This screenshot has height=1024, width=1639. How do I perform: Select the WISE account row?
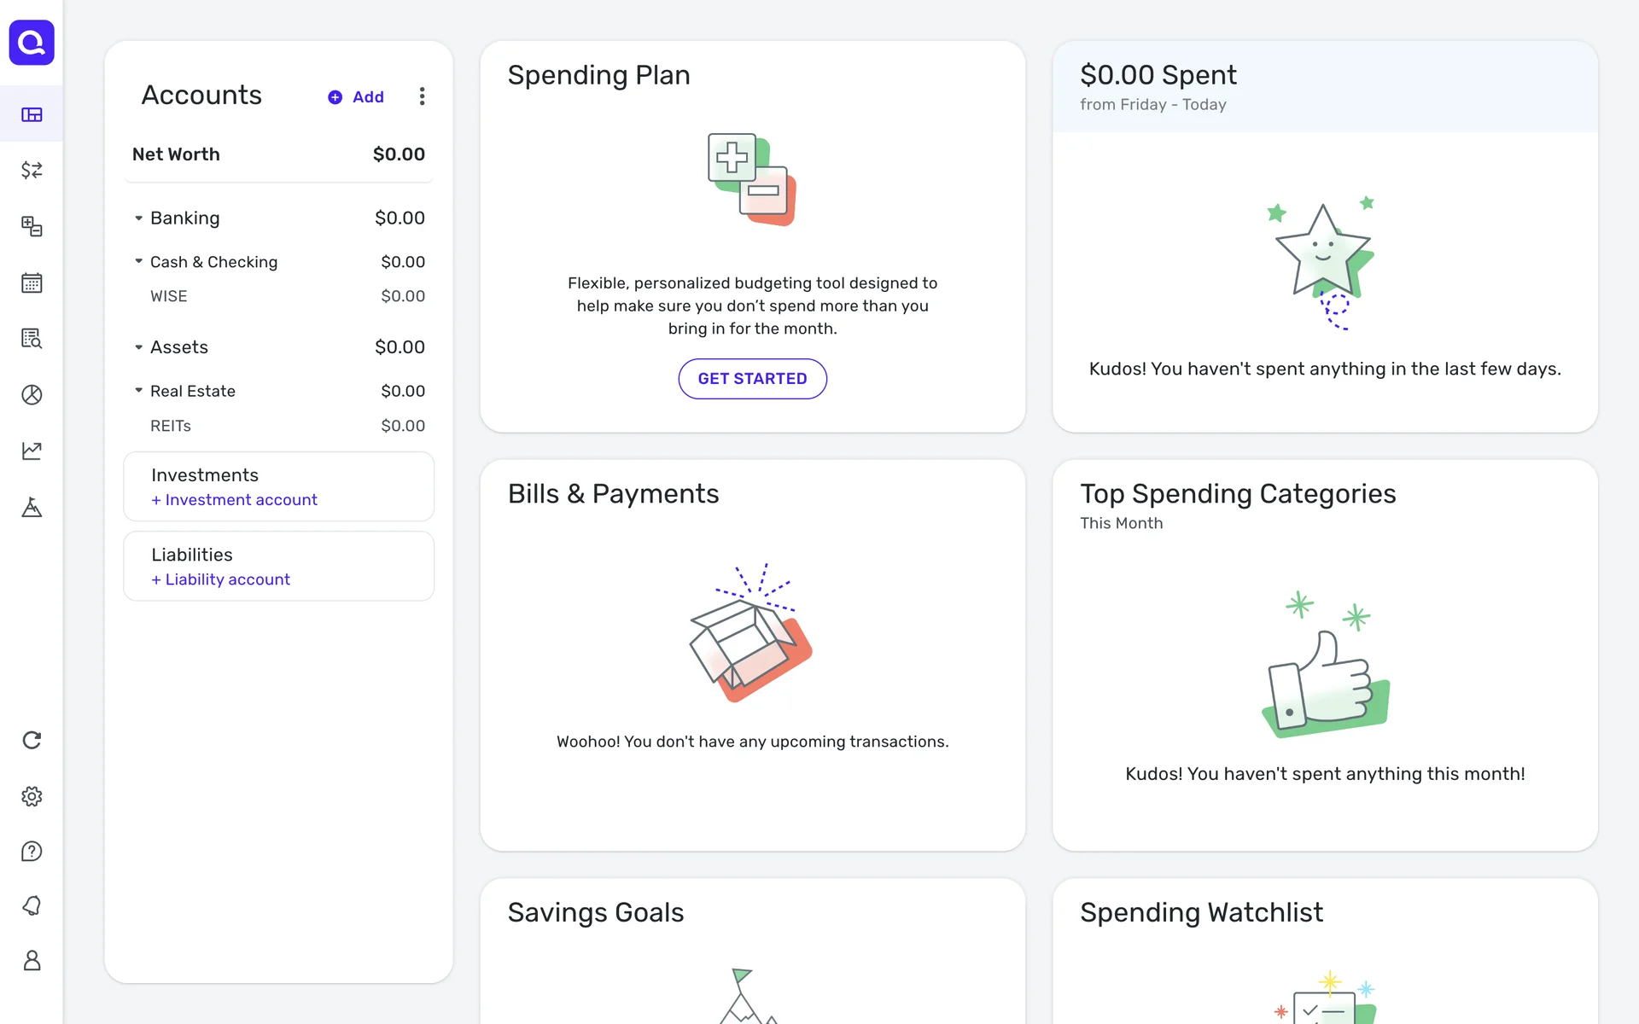278,296
